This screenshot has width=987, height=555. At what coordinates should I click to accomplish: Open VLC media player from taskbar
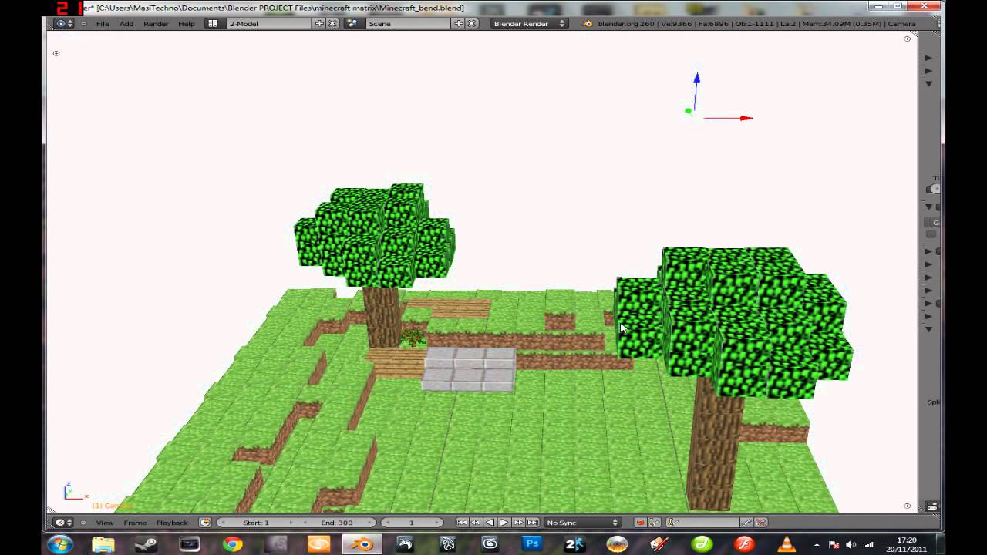786,544
